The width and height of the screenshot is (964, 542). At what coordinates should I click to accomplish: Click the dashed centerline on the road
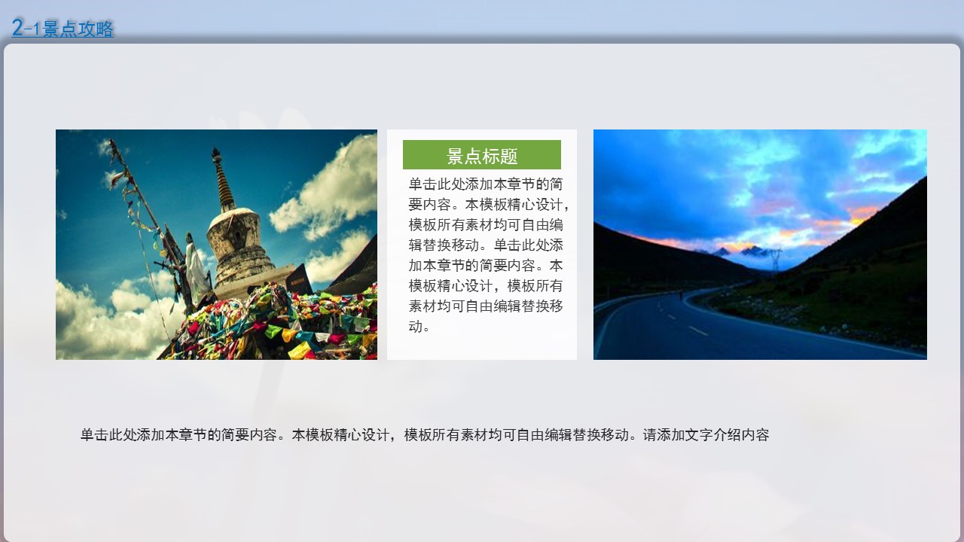tap(697, 330)
